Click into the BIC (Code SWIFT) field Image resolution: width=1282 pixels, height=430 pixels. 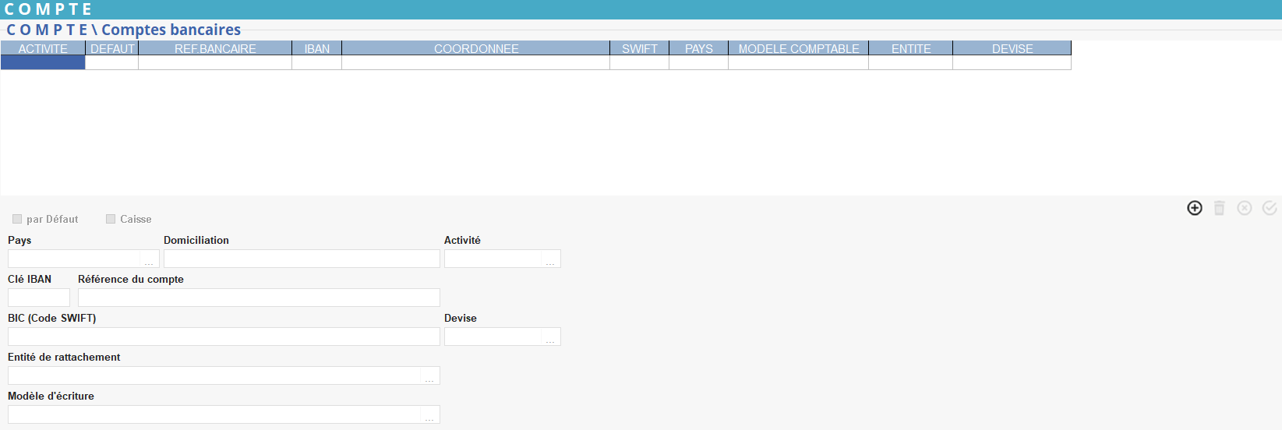point(224,337)
